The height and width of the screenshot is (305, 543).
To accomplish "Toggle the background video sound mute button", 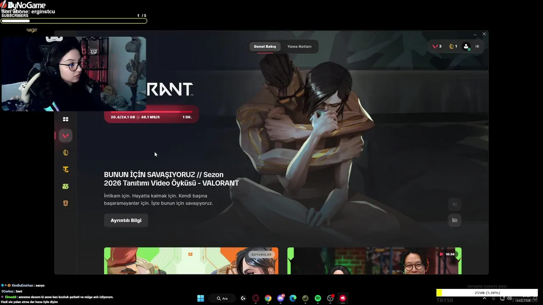I will point(455,204).
